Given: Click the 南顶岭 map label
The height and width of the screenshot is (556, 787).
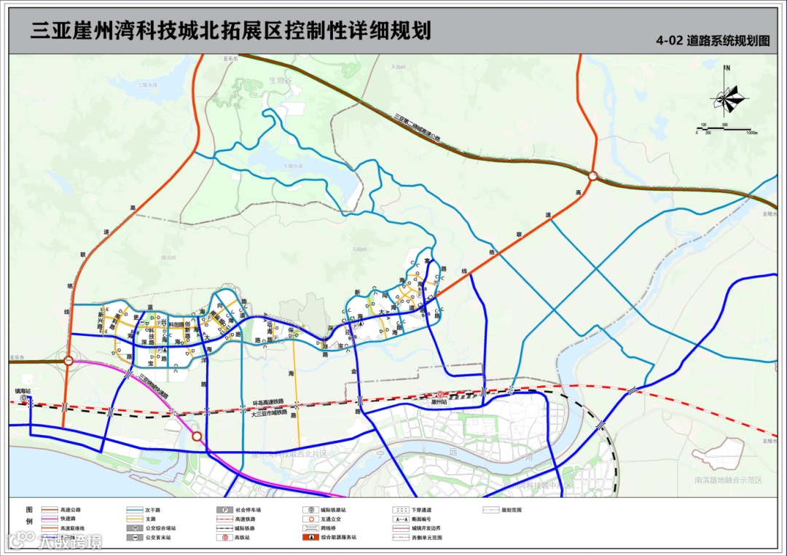Looking at the screenshot, I should (168, 257).
